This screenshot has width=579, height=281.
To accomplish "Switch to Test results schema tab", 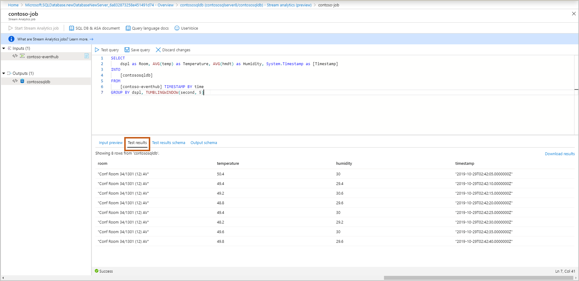I will coord(168,143).
